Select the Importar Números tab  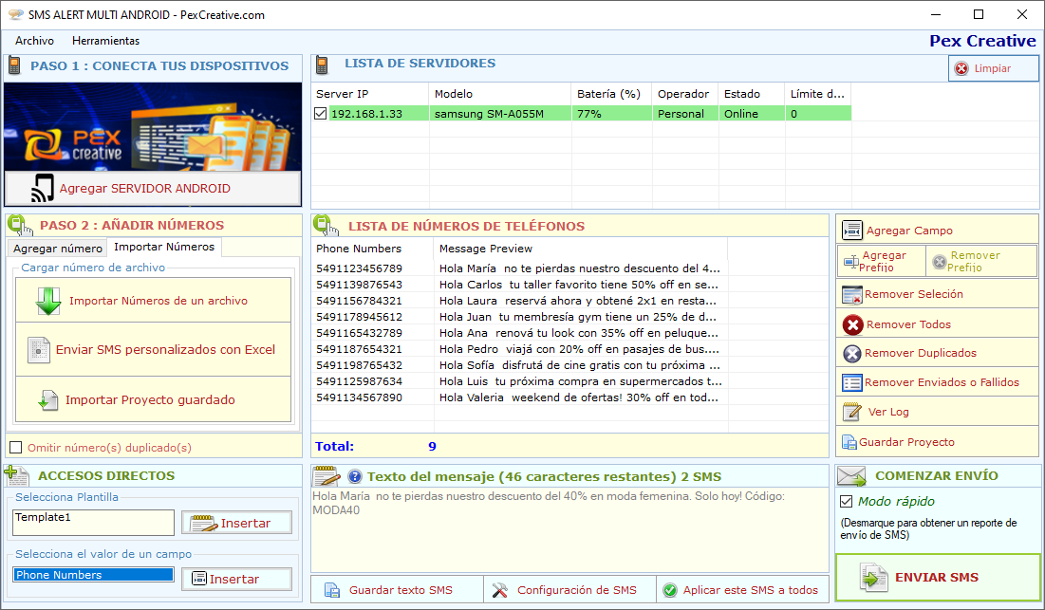(x=164, y=247)
